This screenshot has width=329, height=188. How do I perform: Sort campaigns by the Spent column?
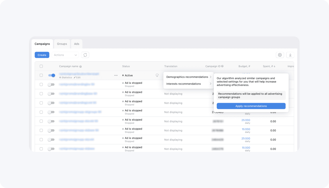pos(269,66)
